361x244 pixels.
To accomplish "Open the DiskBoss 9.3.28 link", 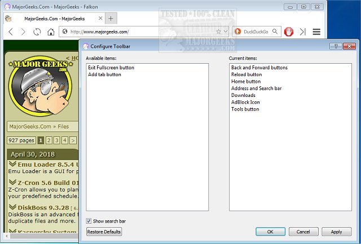I will point(43,208).
